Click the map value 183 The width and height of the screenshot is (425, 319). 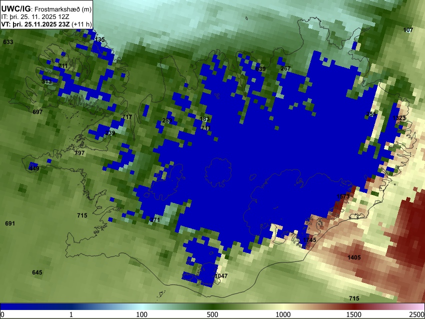pos(204,119)
